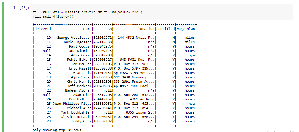Click the Jean-Philippe Playe row name
Image resolution: width=299 pixels, height=132 pixels.
(72, 104)
